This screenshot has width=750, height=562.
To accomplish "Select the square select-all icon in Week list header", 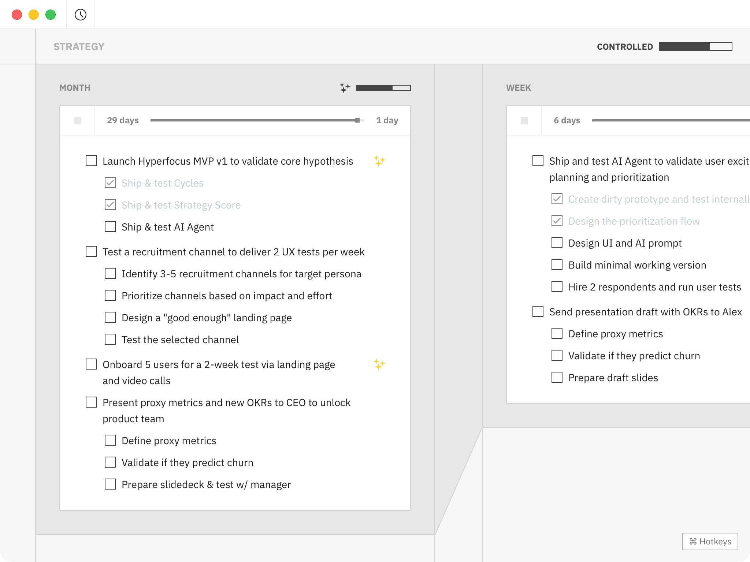I will [x=524, y=120].
